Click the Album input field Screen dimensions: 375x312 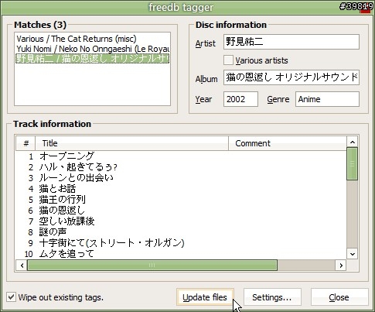pyautogui.click(x=291, y=77)
